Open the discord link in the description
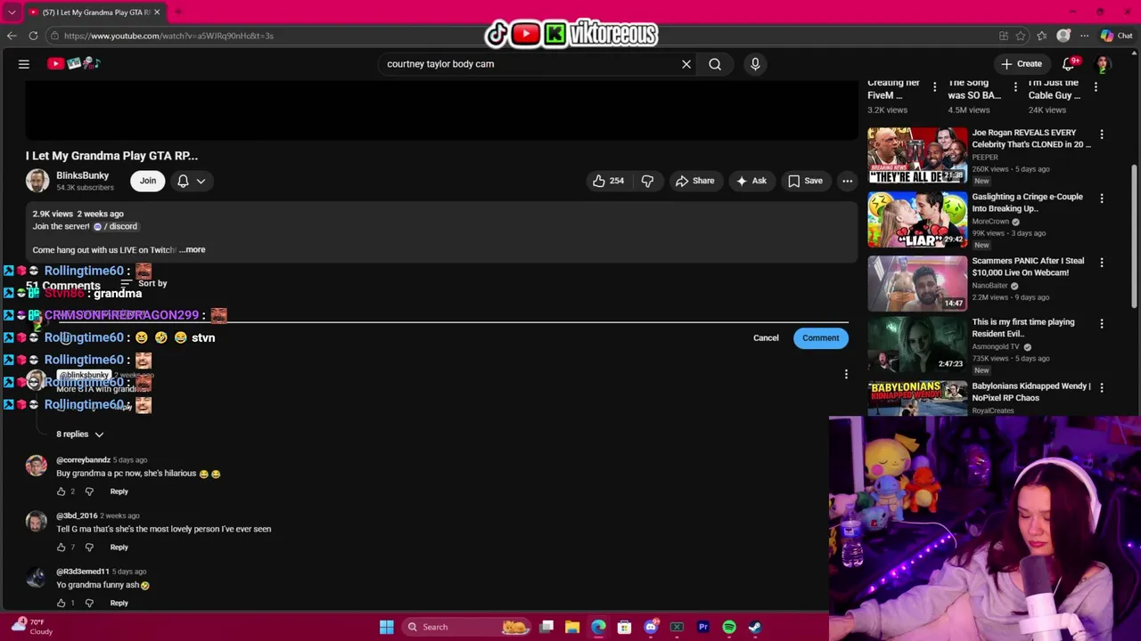The image size is (1141, 641). click(116, 227)
